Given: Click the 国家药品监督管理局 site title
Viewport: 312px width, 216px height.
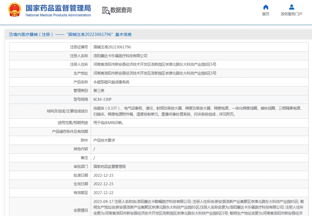Looking at the screenshot, I should point(58,8).
